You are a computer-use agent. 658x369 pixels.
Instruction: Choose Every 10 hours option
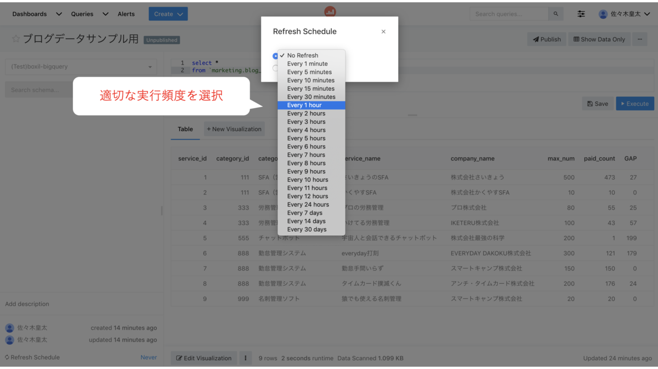(311, 180)
